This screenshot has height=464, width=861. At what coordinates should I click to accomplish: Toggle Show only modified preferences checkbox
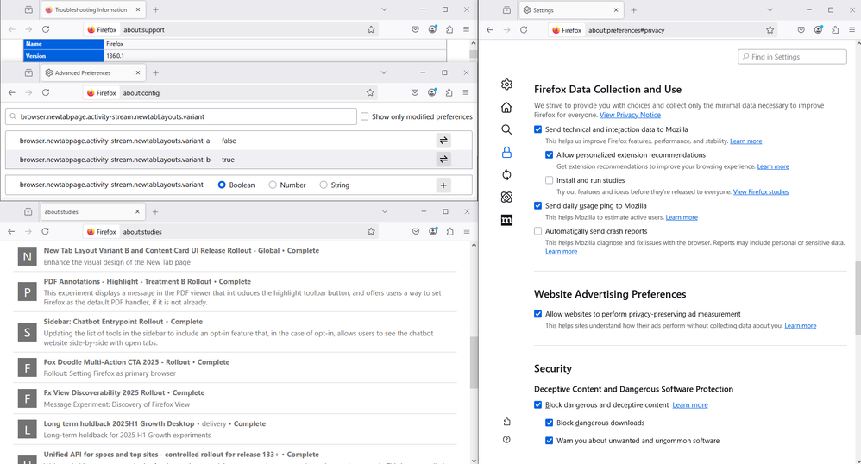[x=365, y=116]
